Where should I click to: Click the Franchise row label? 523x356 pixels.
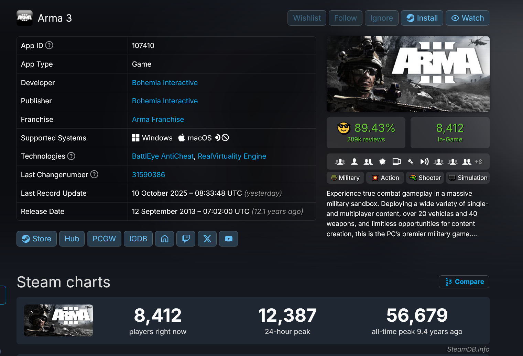click(x=37, y=119)
